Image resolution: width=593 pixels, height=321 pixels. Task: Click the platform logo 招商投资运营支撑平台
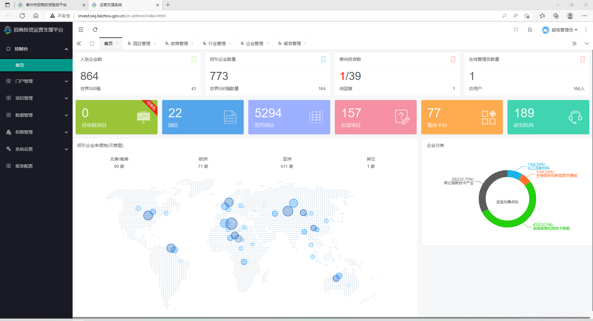(33, 30)
